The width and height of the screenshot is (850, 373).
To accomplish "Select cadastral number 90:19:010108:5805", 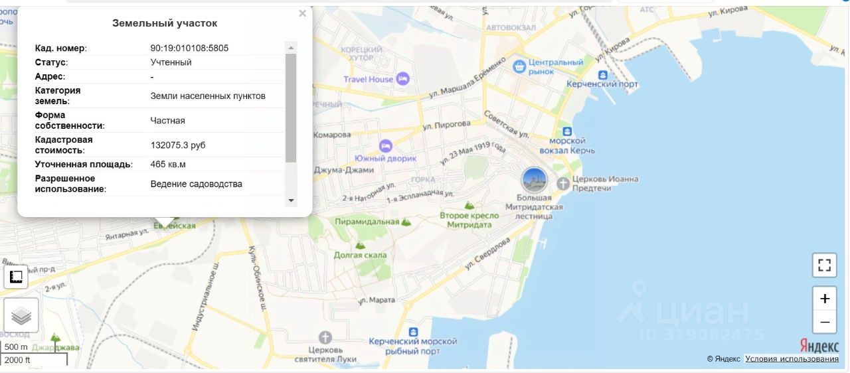I will [x=189, y=48].
